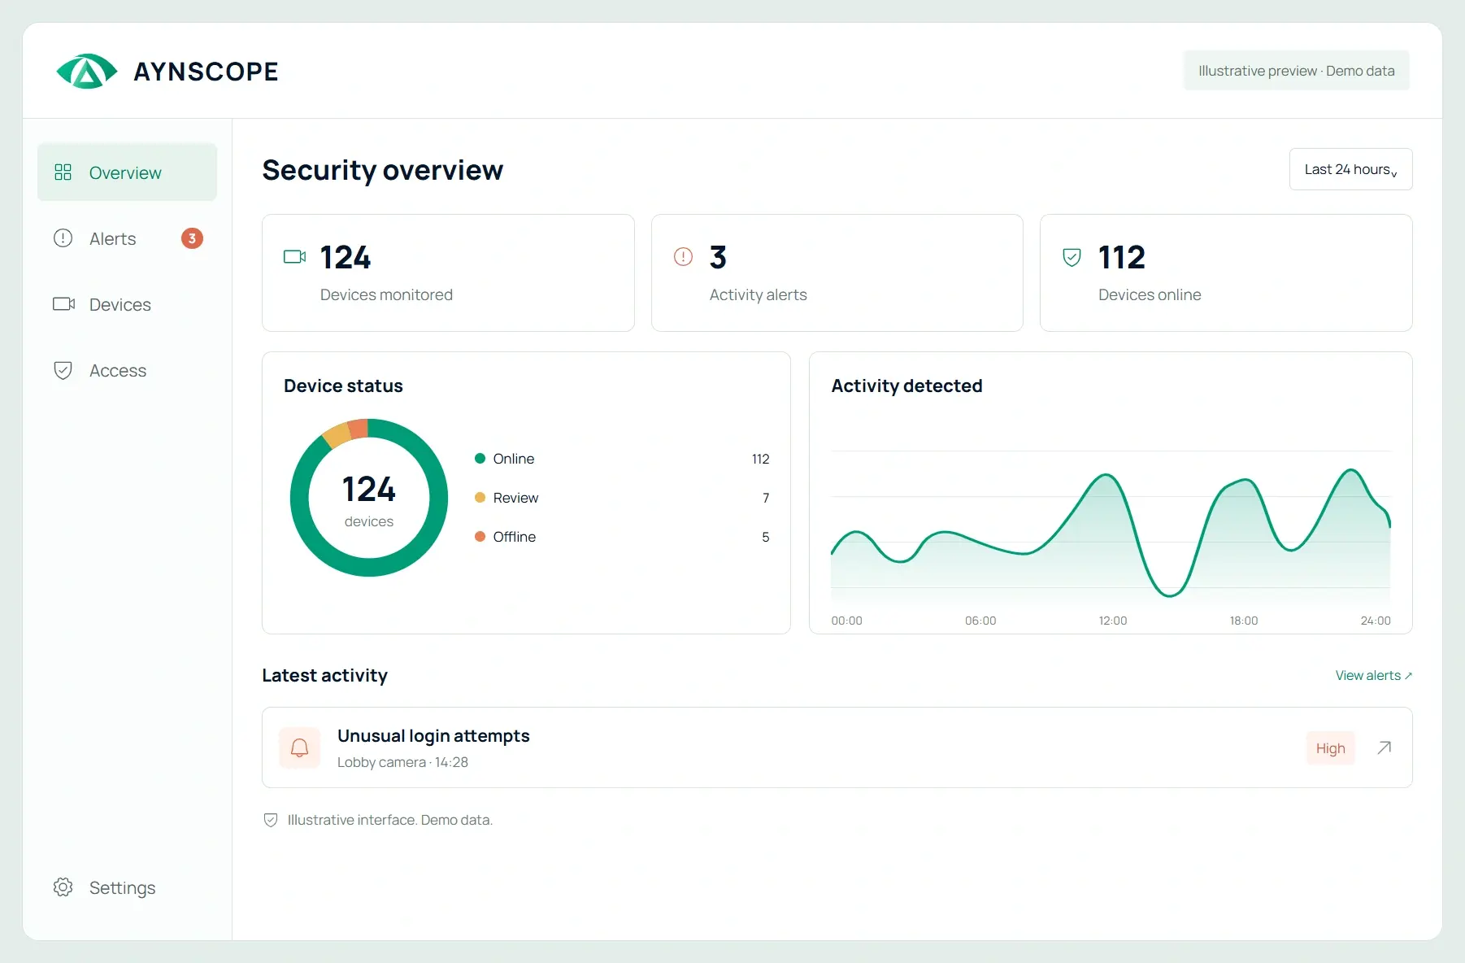Click shield icon beside Illustrative interface note
This screenshot has height=963, width=1465.
point(271,820)
